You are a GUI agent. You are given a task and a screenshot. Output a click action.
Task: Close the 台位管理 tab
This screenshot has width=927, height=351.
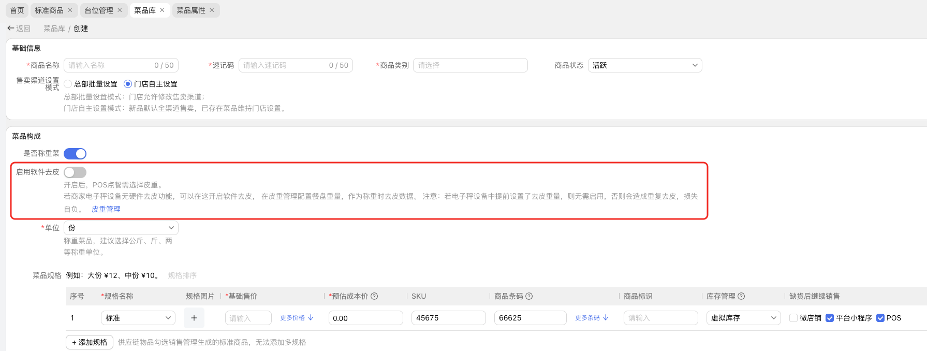point(120,10)
